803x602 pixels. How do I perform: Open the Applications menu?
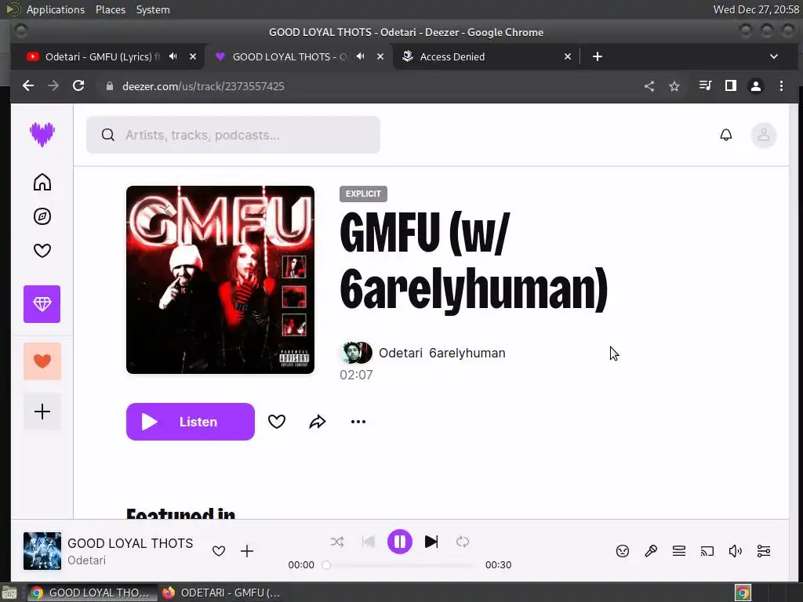56,9
